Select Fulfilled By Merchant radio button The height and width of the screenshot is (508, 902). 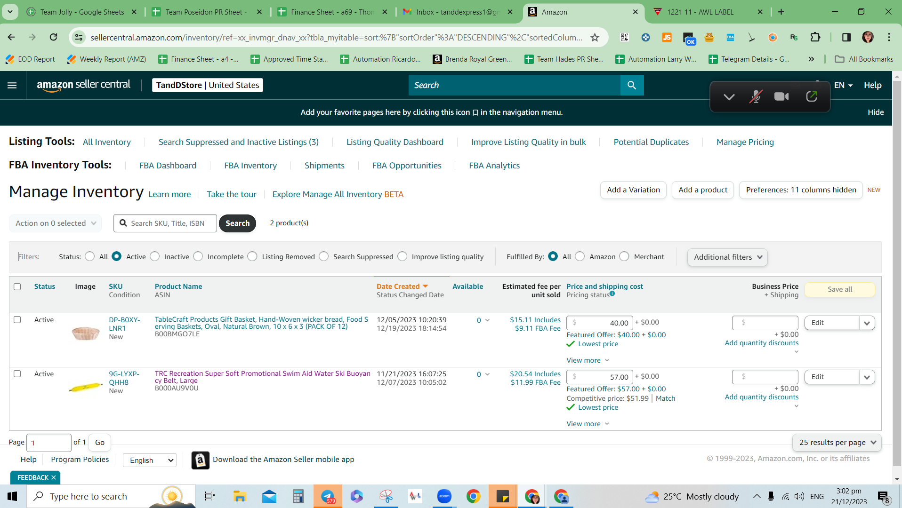[x=624, y=256]
